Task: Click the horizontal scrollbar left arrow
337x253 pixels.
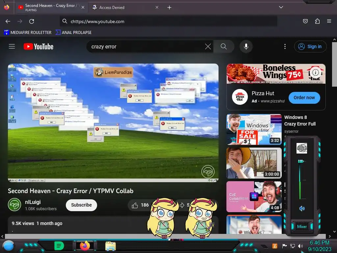Action: 2,236
